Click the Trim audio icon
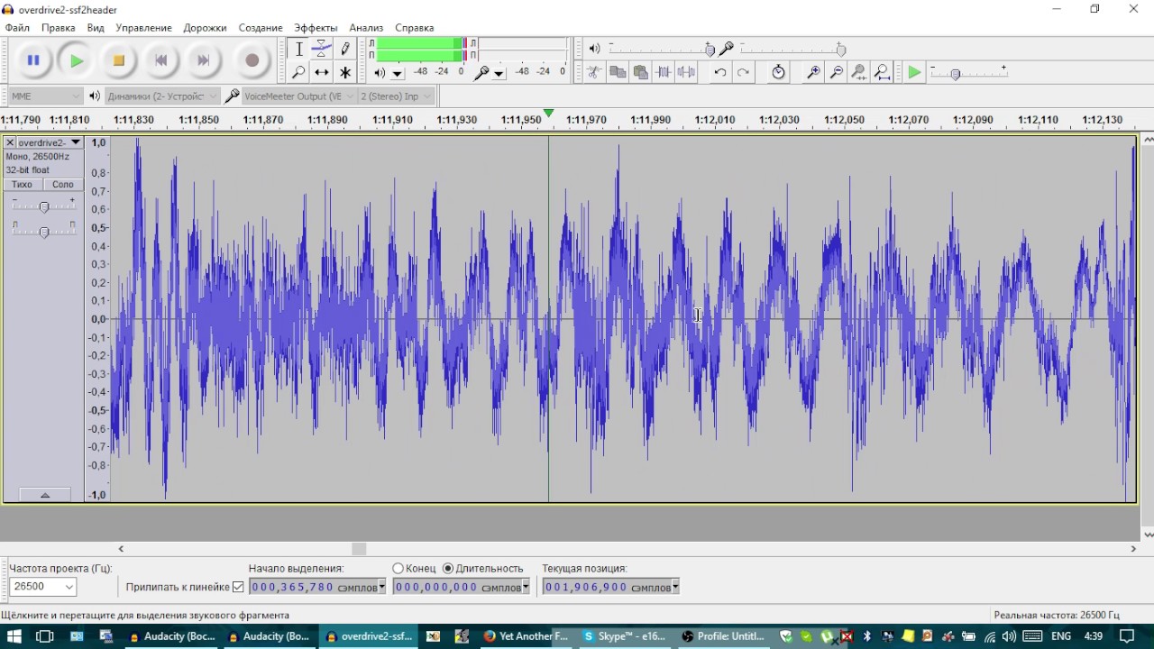 pyautogui.click(x=664, y=72)
